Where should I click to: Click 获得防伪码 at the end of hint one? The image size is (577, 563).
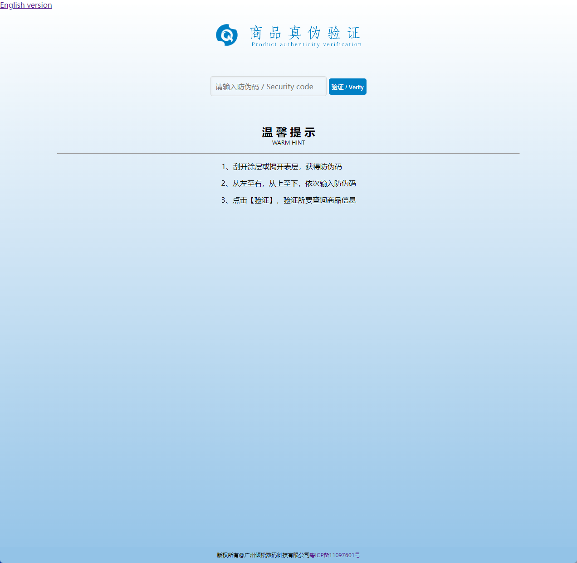(x=324, y=167)
